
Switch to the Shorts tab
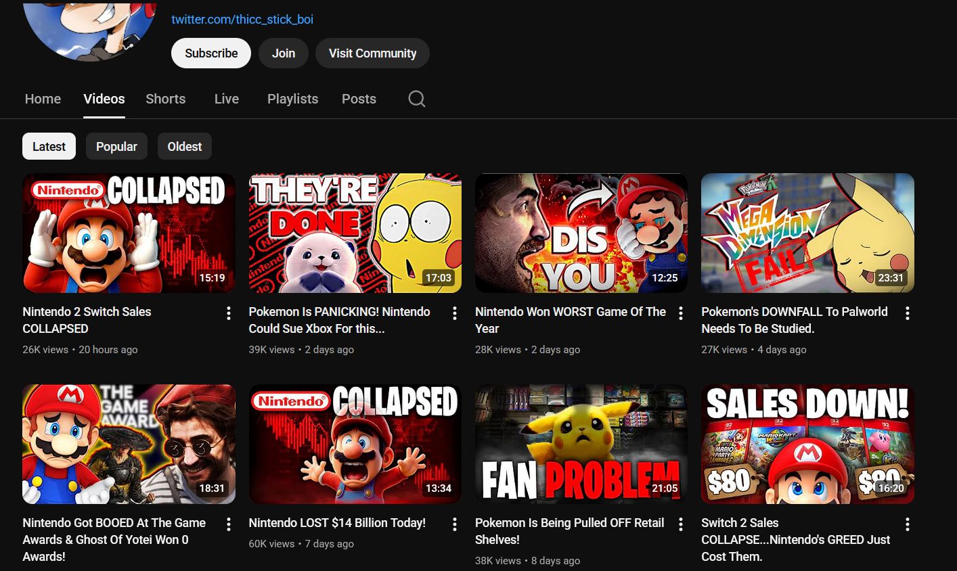(x=166, y=99)
